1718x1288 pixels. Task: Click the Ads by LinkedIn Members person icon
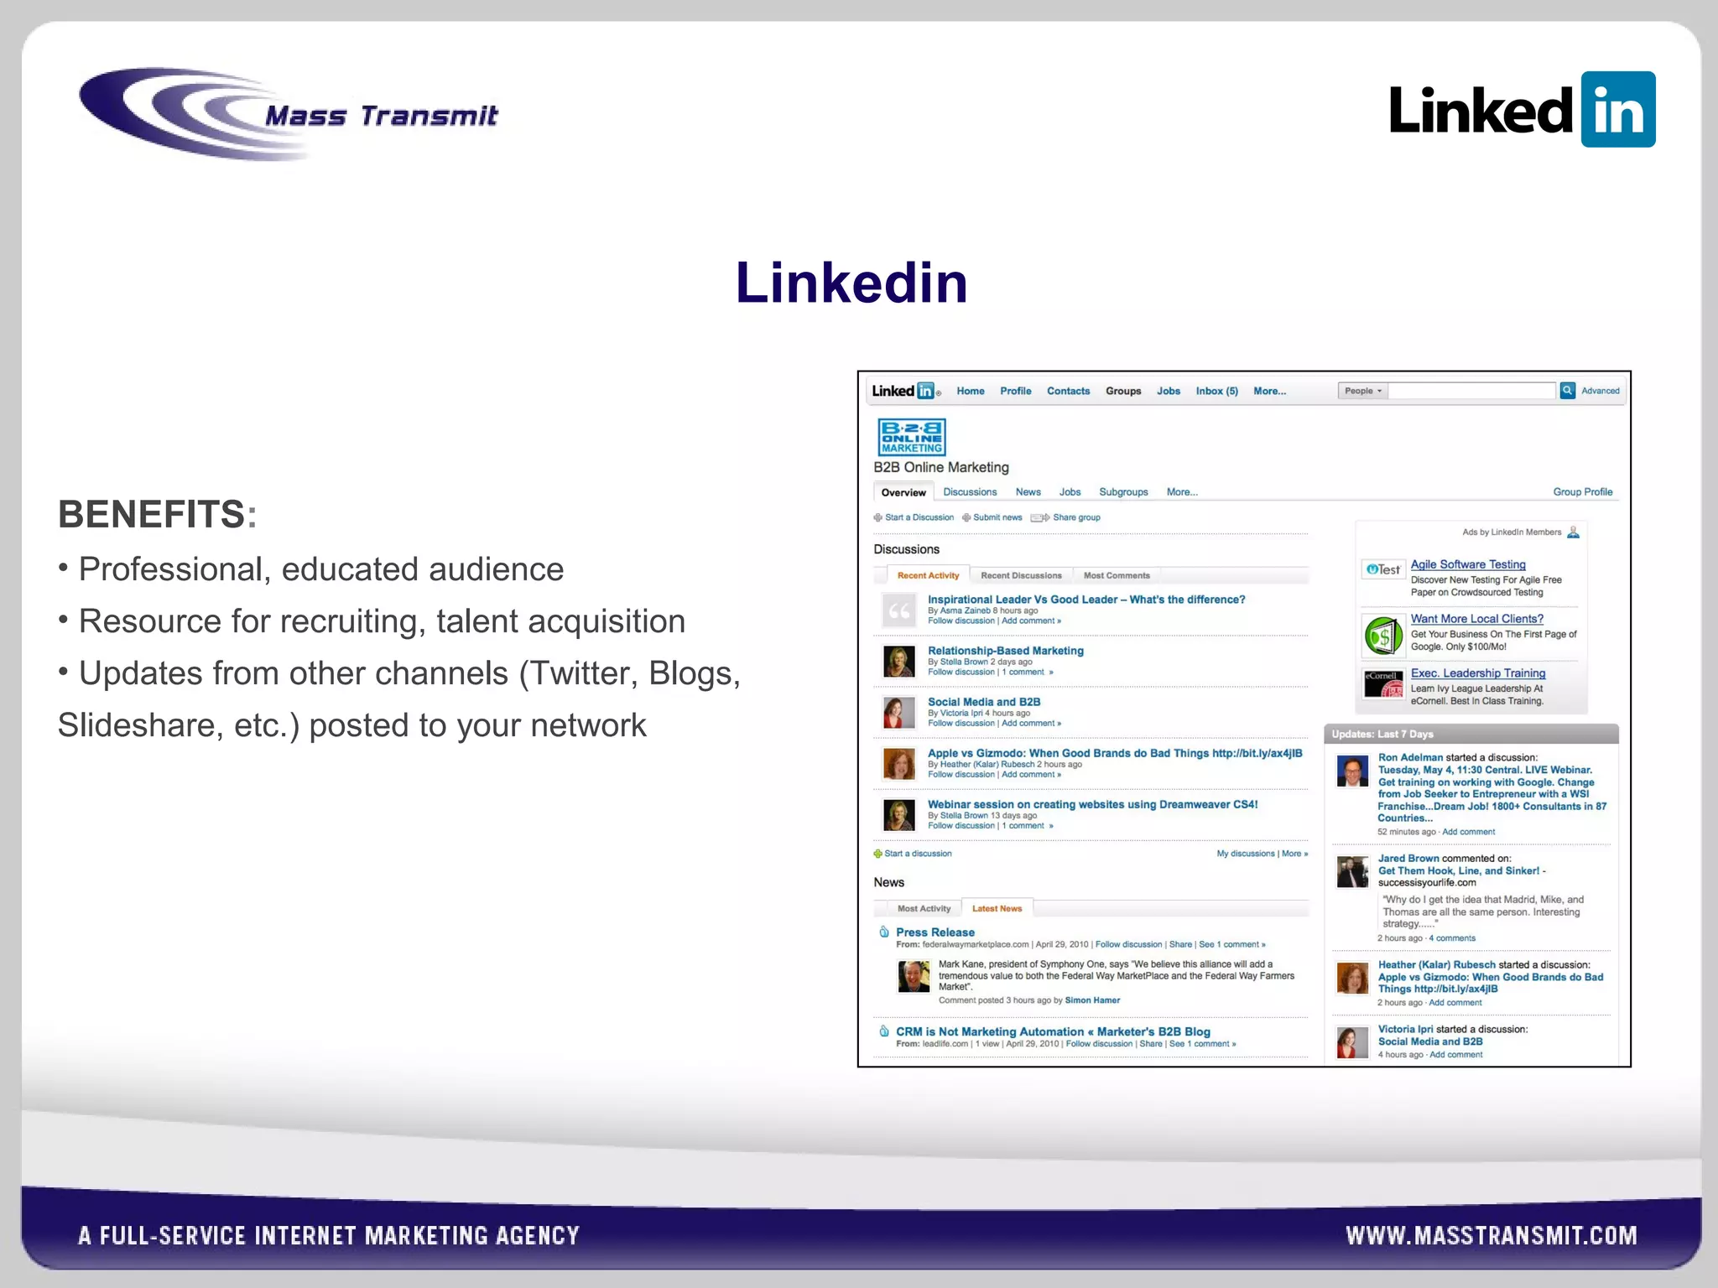pyautogui.click(x=1573, y=532)
